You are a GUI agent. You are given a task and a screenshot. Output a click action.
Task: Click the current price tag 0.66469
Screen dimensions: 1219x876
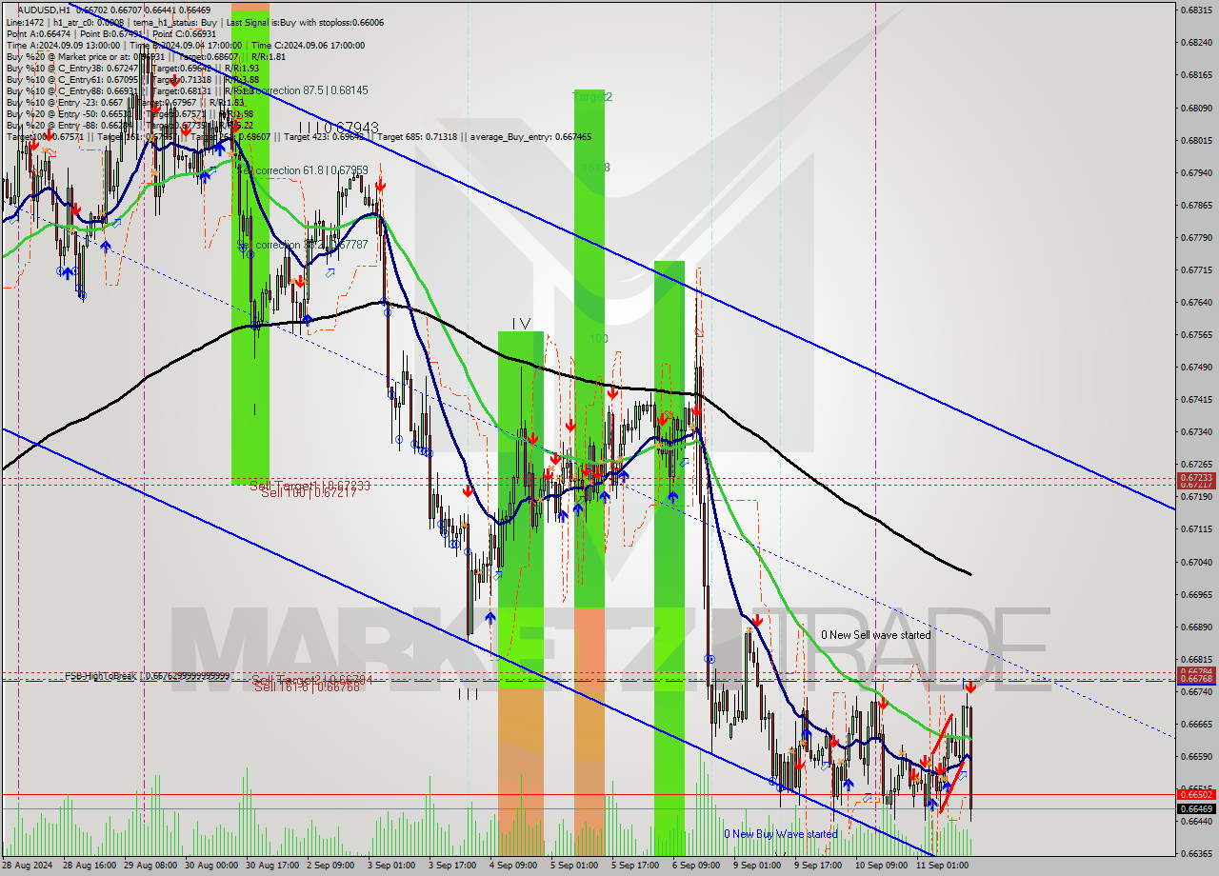[1196, 808]
